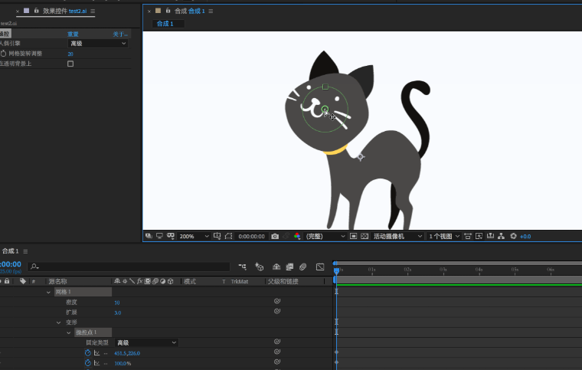Collapse the 变形 group

pos(58,323)
